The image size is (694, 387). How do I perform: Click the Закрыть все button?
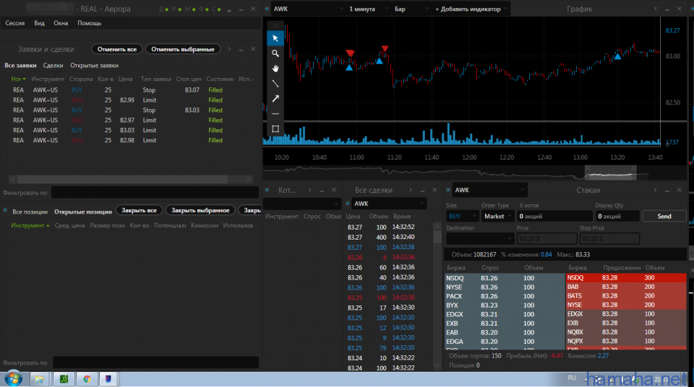[139, 210]
